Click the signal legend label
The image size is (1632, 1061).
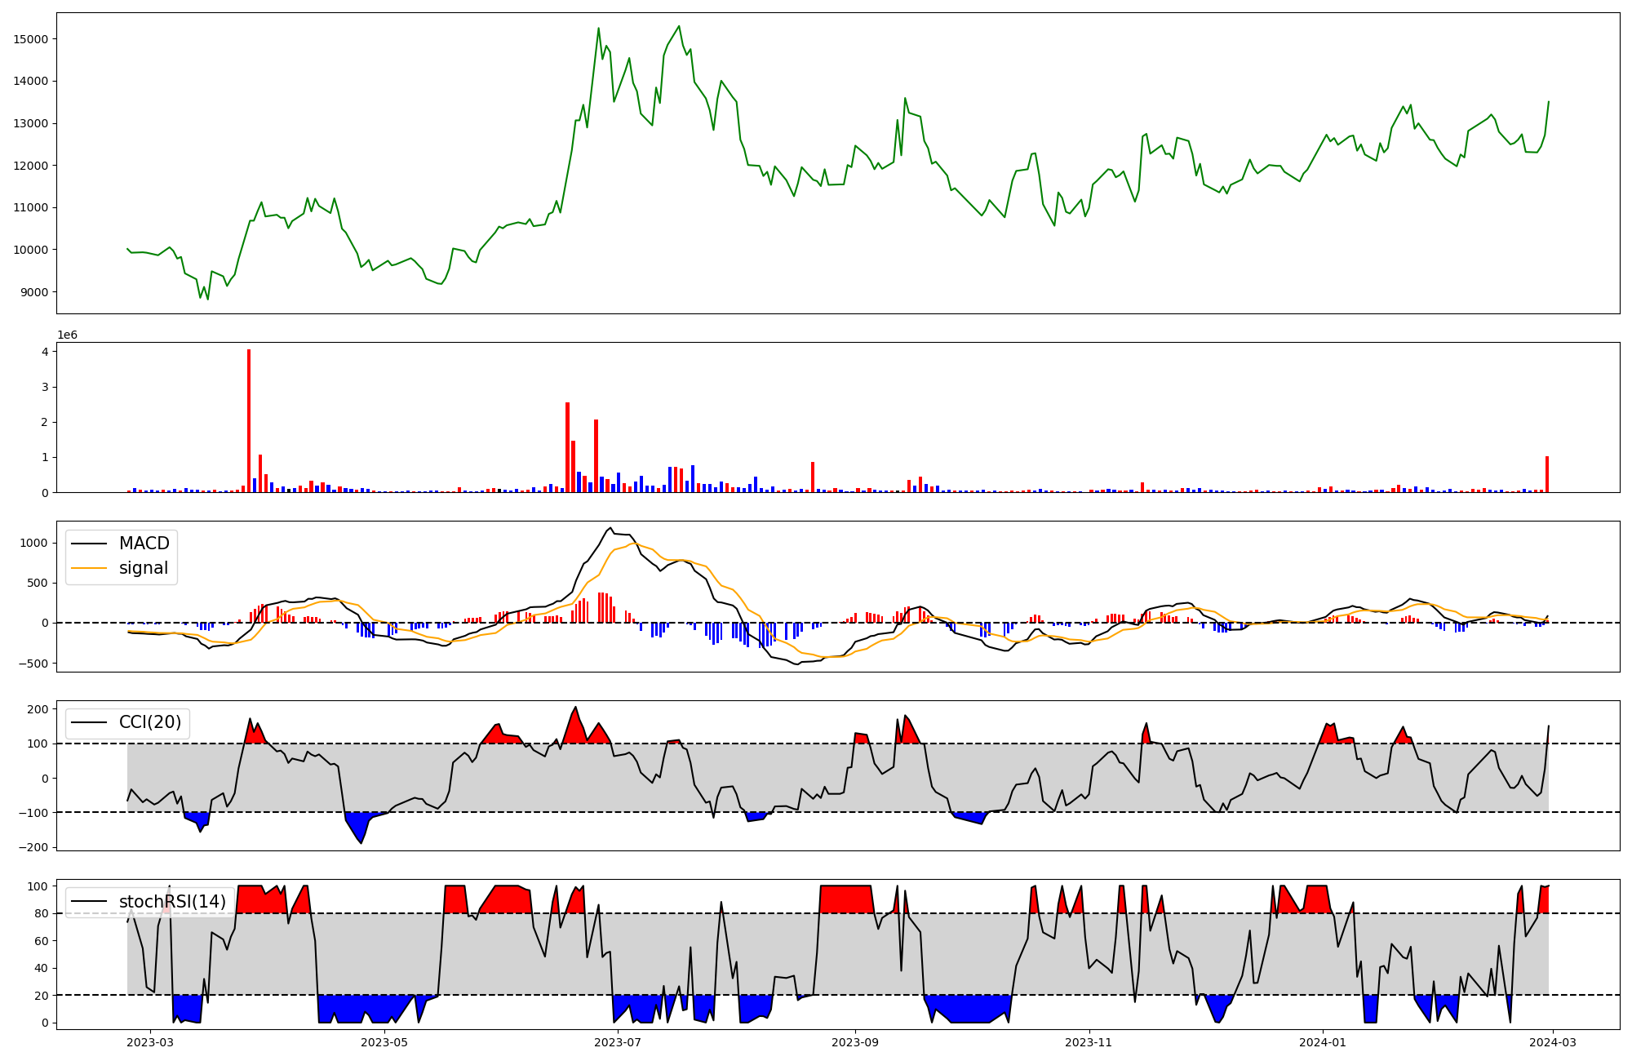[143, 568]
